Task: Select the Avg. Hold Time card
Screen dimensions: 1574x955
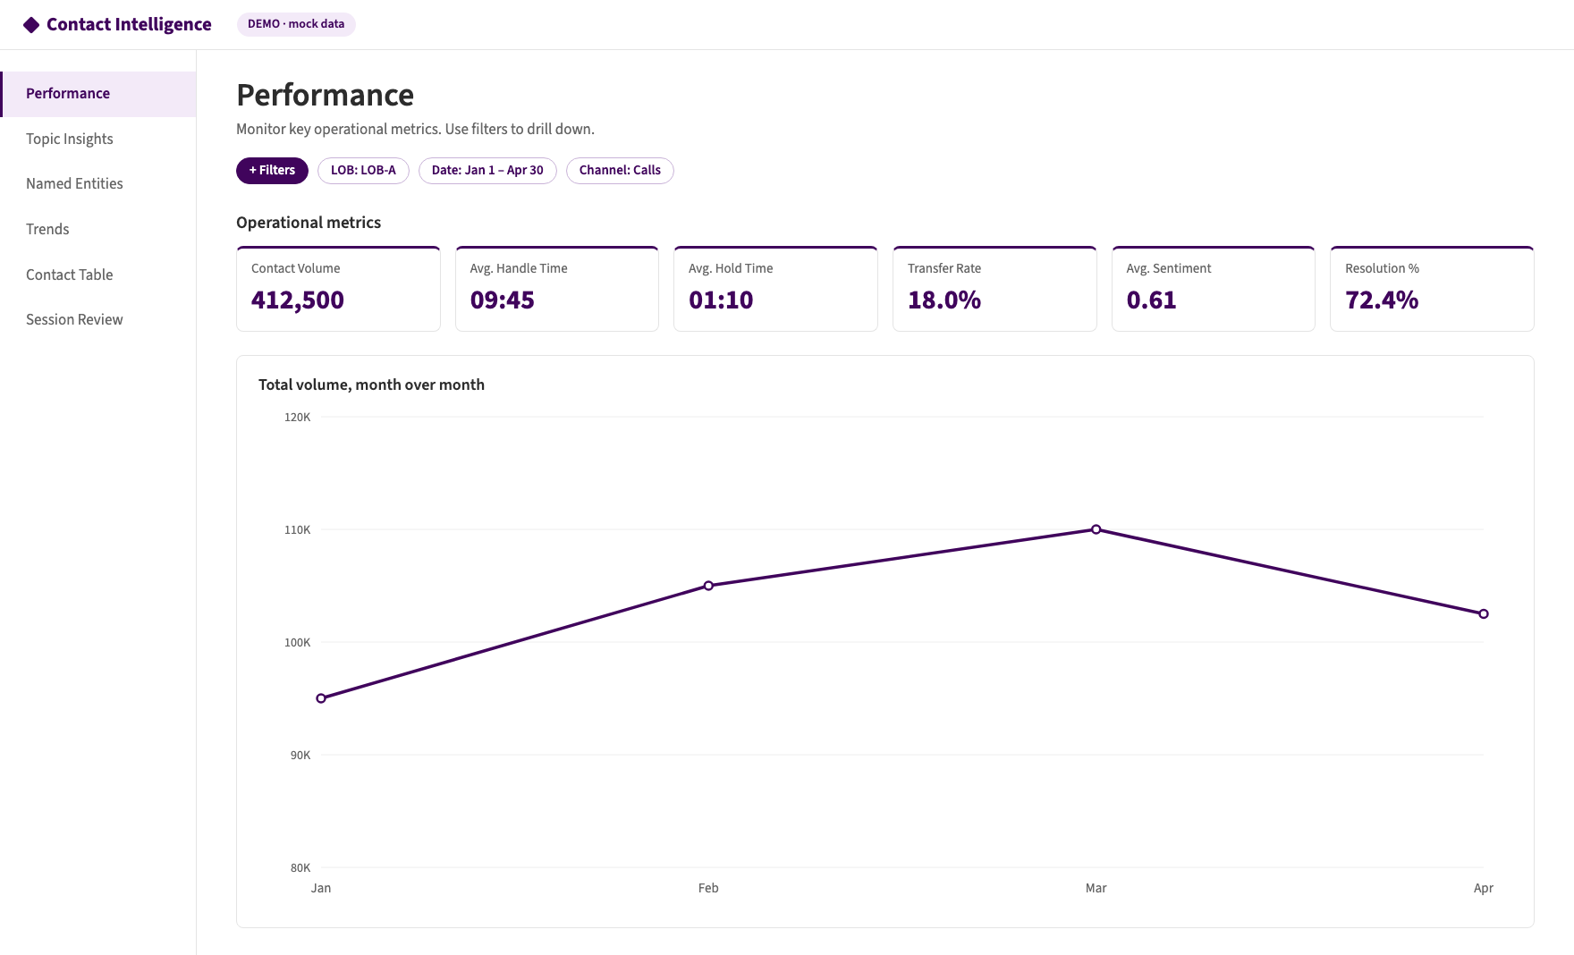Action: (775, 289)
